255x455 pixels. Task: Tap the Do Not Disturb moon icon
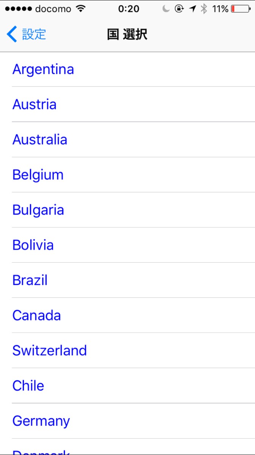point(166,9)
